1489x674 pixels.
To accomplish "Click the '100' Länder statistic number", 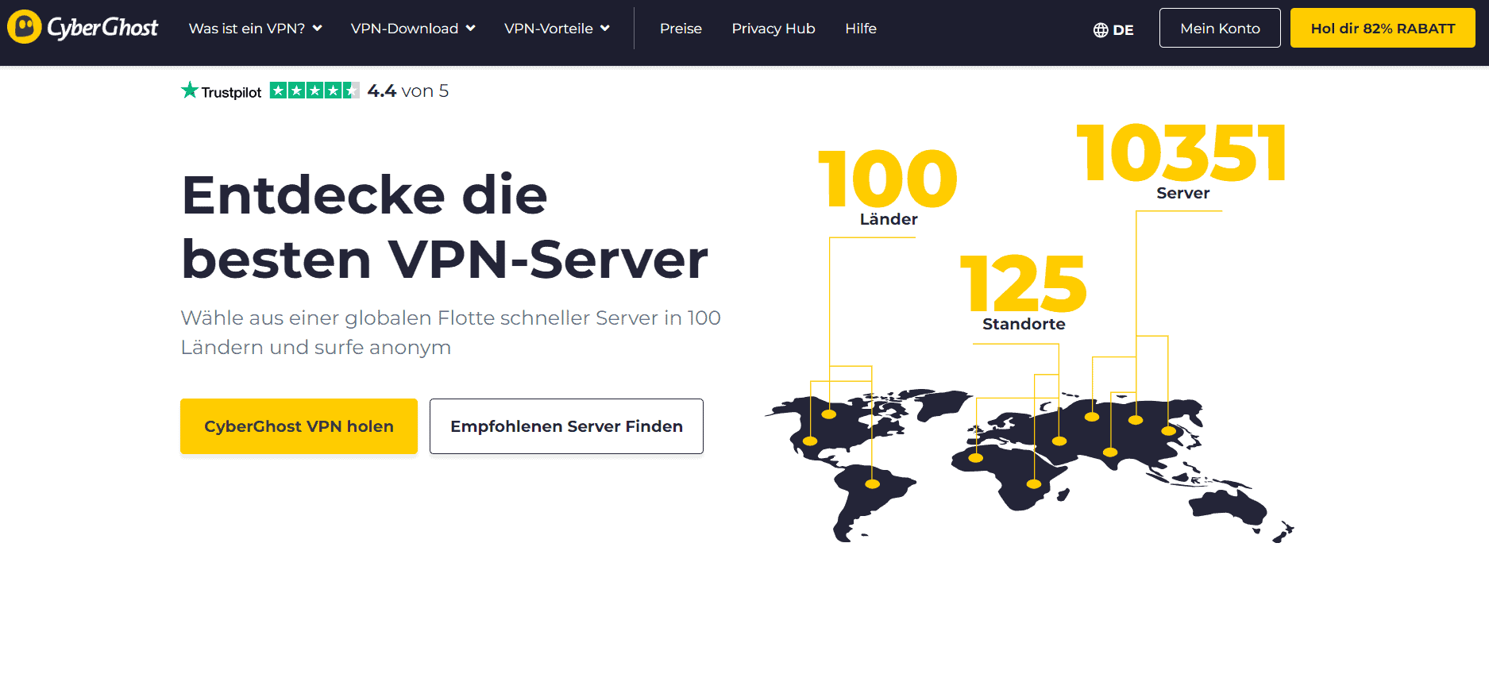I will pos(888,179).
